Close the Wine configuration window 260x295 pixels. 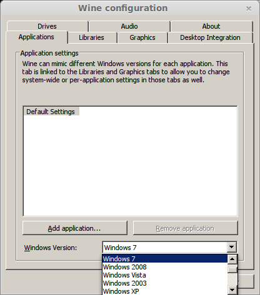pos(249,9)
